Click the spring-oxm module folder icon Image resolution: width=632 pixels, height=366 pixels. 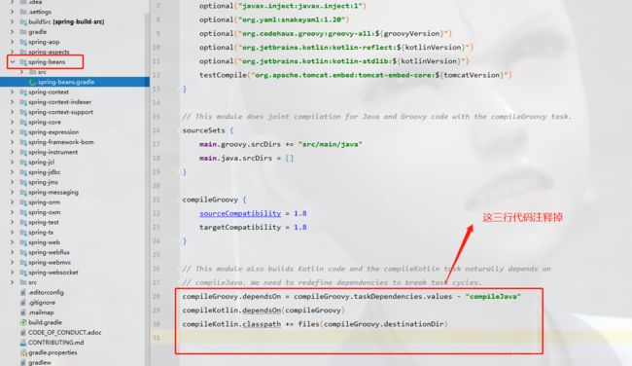pos(23,212)
